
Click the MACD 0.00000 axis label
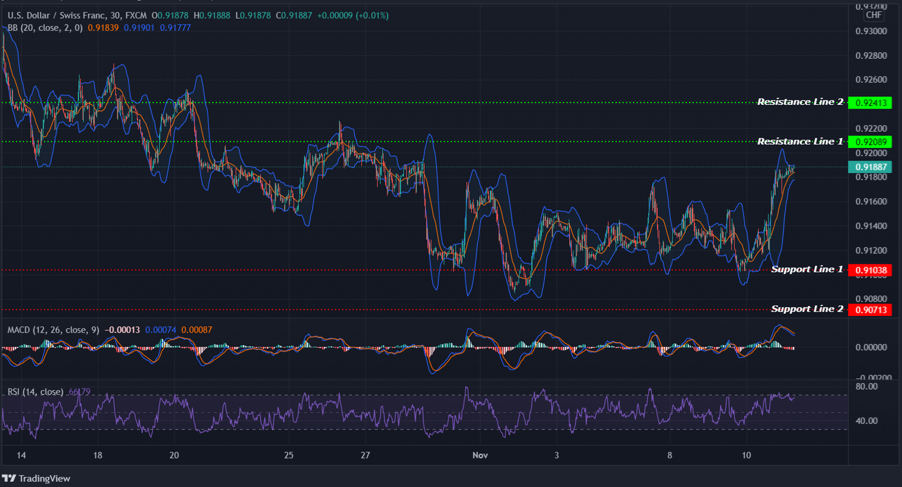(871, 347)
